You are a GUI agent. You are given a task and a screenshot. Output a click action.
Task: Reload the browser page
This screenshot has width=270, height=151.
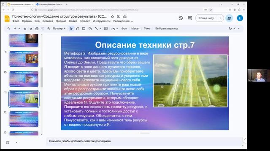(x=13, y=10)
